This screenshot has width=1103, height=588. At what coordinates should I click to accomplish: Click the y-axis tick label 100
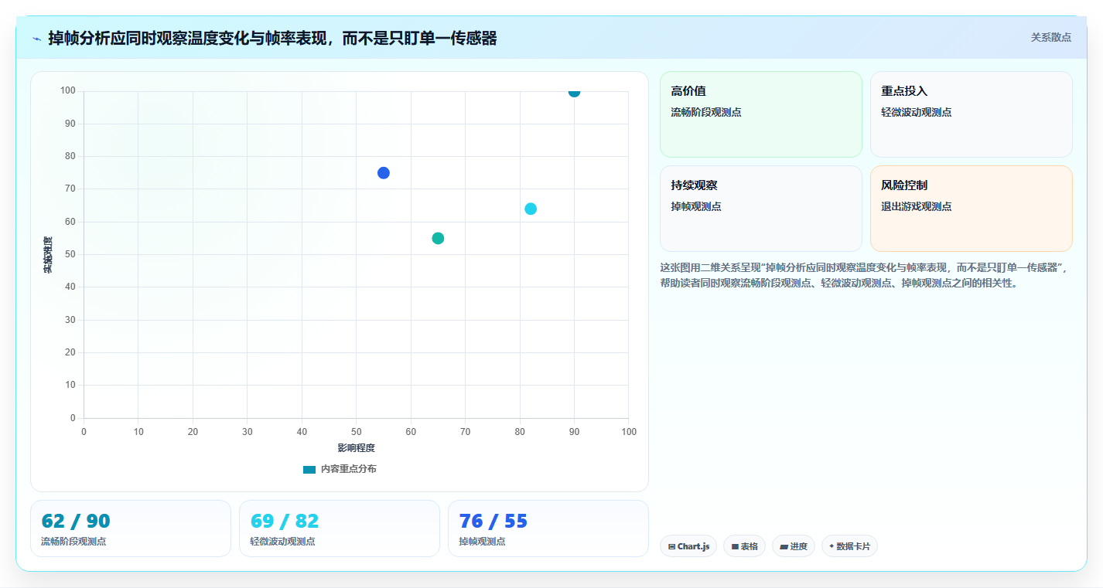(68, 91)
